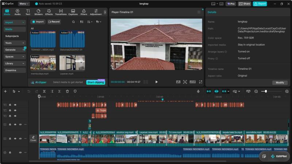Toggle timeline linkage

tap(224, 91)
